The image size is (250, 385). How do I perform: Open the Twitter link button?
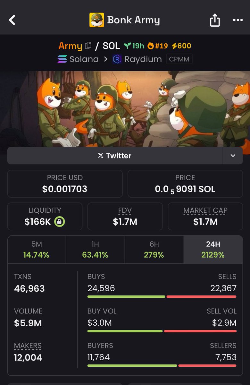(x=115, y=156)
